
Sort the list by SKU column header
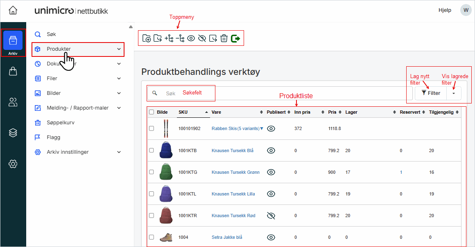click(183, 112)
